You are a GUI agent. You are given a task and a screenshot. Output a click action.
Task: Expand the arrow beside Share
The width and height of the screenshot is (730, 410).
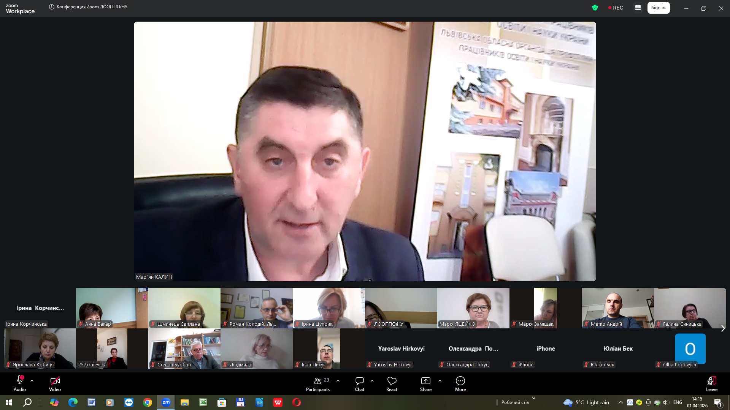440,380
